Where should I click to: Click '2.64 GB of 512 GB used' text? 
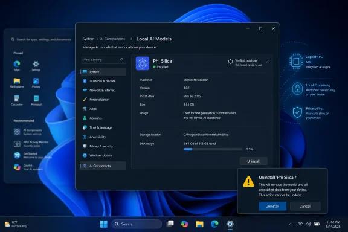tap(199, 144)
